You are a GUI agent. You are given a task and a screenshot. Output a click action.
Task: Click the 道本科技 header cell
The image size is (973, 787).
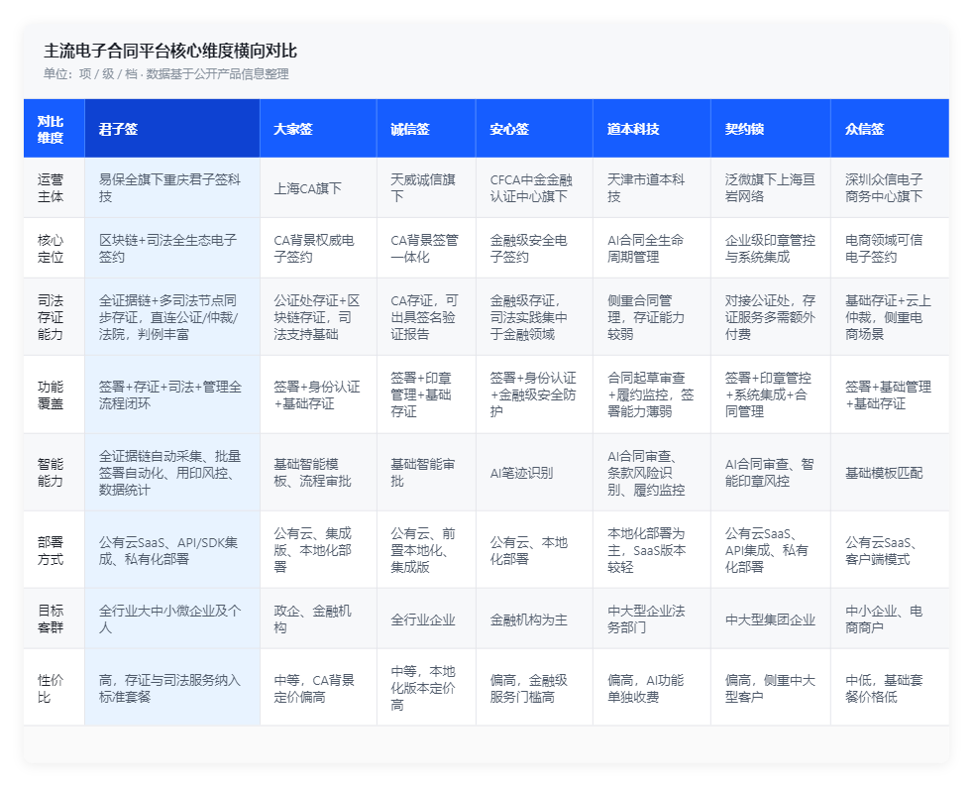(652, 129)
